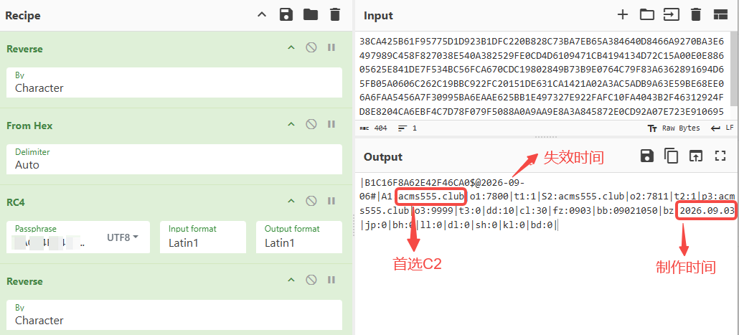Set breakpoint on From Hex operation
739x335 pixels.
(331, 124)
